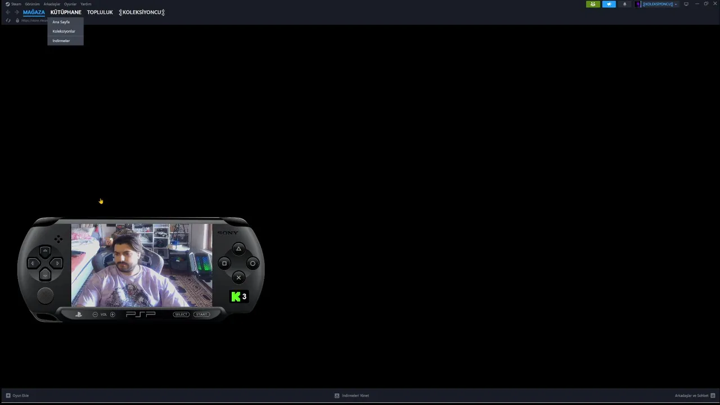This screenshot has width=720, height=405.
Task: Open the TOPLULUK tab
Action: point(100,12)
